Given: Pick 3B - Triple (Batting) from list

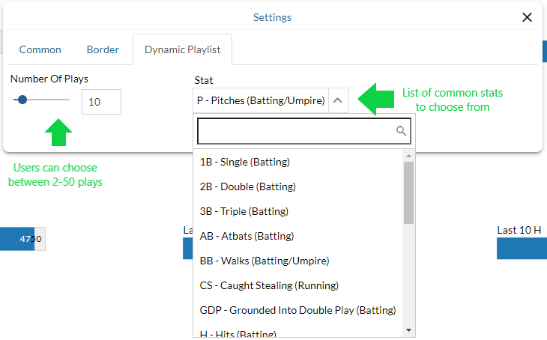Looking at the screenshot, I should (x=244, y=211).
